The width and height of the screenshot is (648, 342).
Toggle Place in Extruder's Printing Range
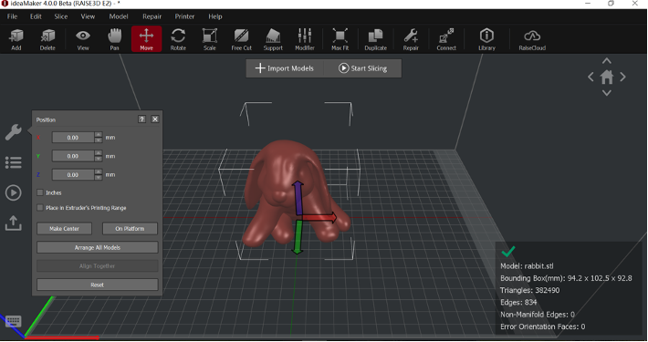(x=40, y=208)
